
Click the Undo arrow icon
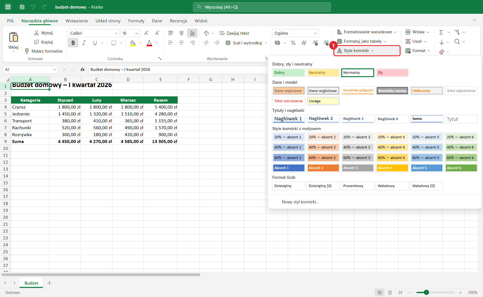click(x=33, y=7)
